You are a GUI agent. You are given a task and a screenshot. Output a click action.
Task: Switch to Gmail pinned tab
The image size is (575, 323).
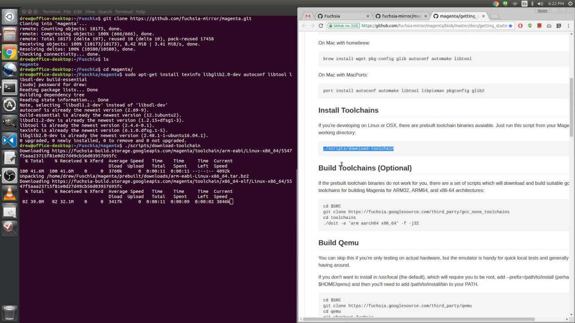tap(308, 16)
